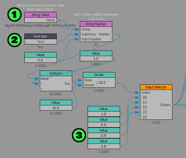Click the / 10.0 output on Divide node

[x=115, y=83]
